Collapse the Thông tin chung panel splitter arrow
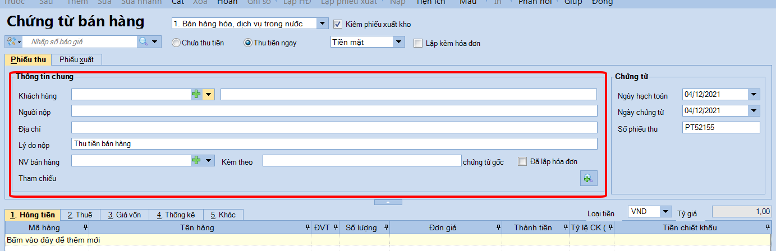The height and width of the screenshot is (251, 776). pos(388,202)
